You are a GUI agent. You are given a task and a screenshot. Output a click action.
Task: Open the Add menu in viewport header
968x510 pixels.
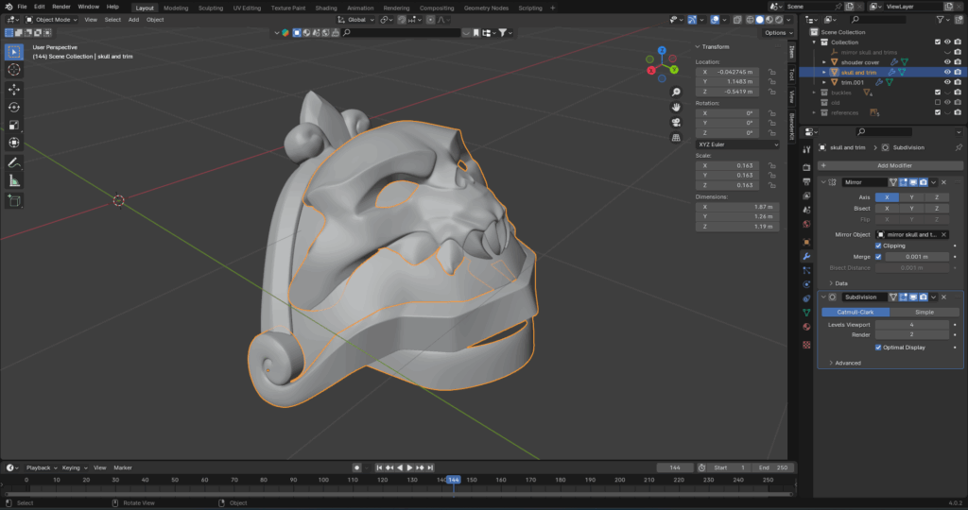pyautogui.click(x=133, y=20)
